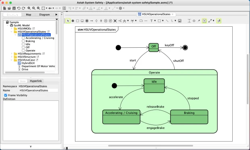Click the pin mode icon in diagram toolbar
The height and width of the screenshot is (150, 250).
[199, 21]
